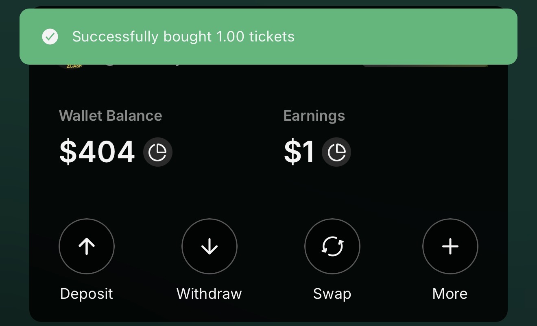The width and height of the screenshot is (537, 326).
Task: Click the $404 wallet balance amount
Action: pyautogui.click(x=97, y=152)
